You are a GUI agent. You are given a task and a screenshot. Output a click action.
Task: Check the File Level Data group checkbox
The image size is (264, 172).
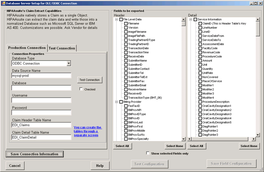point(121,19)
